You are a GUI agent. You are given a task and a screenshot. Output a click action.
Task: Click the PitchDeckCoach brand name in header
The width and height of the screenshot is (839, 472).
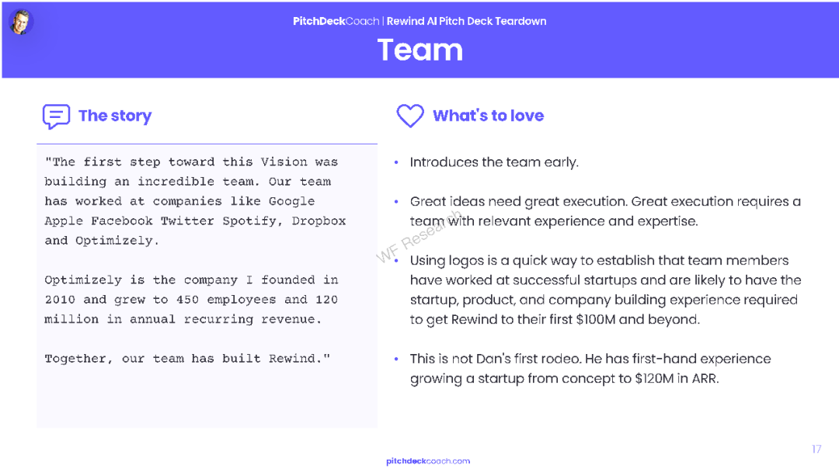click(x=336, y=22)
